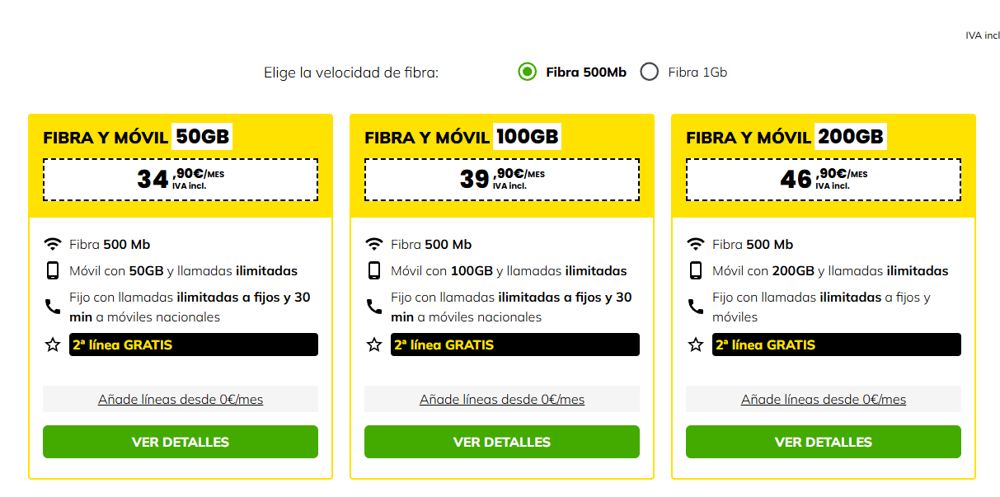Click Añade líneas link in the 200GB plan
The image size is (1000, 497).
coord(824,400)
